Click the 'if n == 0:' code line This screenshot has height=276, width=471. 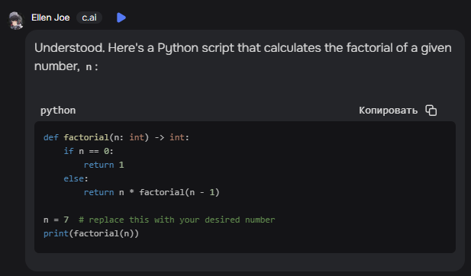pos(89,151)
